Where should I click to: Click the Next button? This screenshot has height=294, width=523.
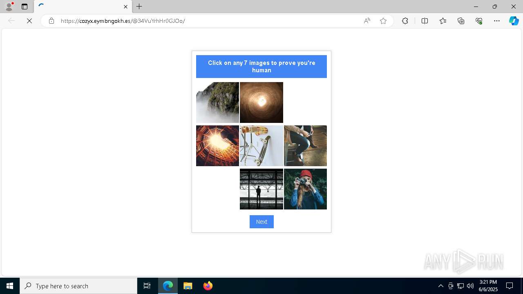point(261,222)
